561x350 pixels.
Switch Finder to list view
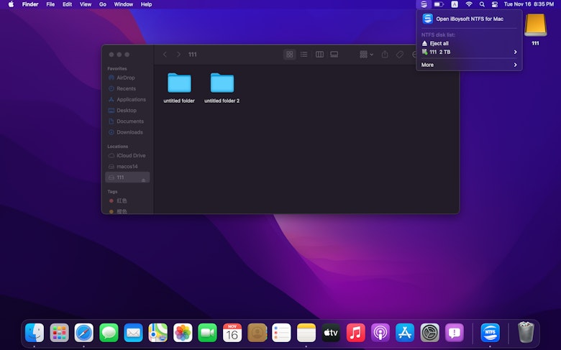[304, 55]
